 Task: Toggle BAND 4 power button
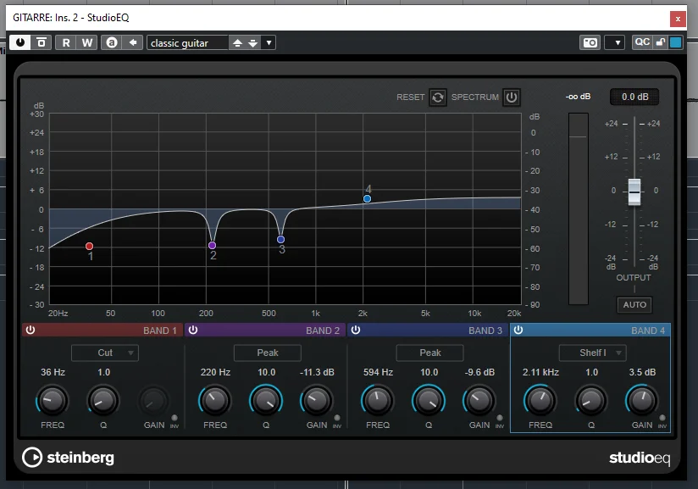pos(518,330)
